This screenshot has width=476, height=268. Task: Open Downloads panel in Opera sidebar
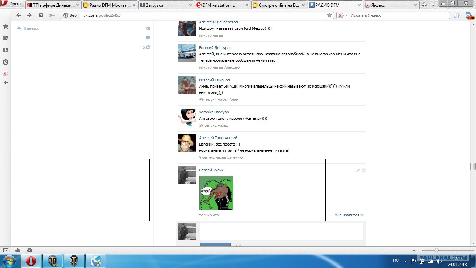tap(6, 50)
